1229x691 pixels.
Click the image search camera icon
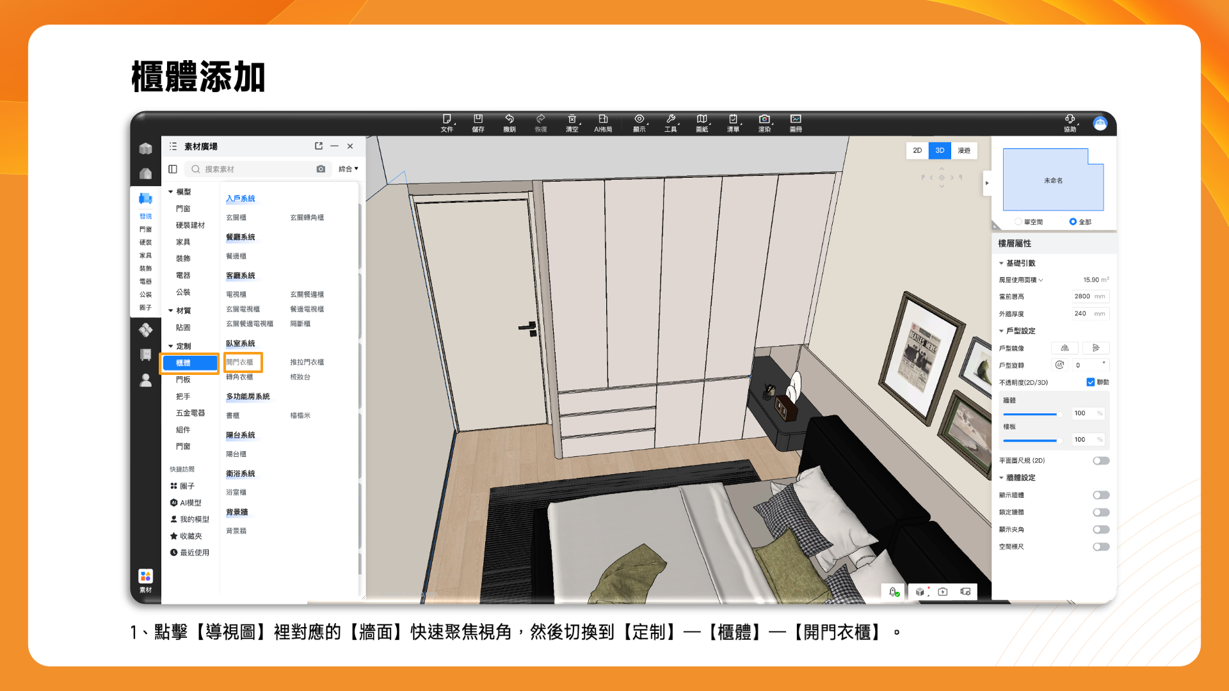[321, 169]
